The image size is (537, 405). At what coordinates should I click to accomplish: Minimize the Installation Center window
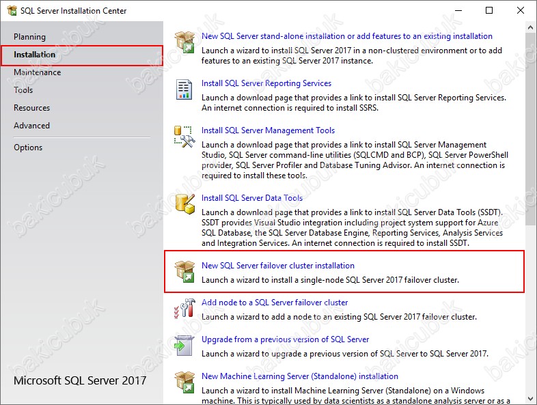458,11
